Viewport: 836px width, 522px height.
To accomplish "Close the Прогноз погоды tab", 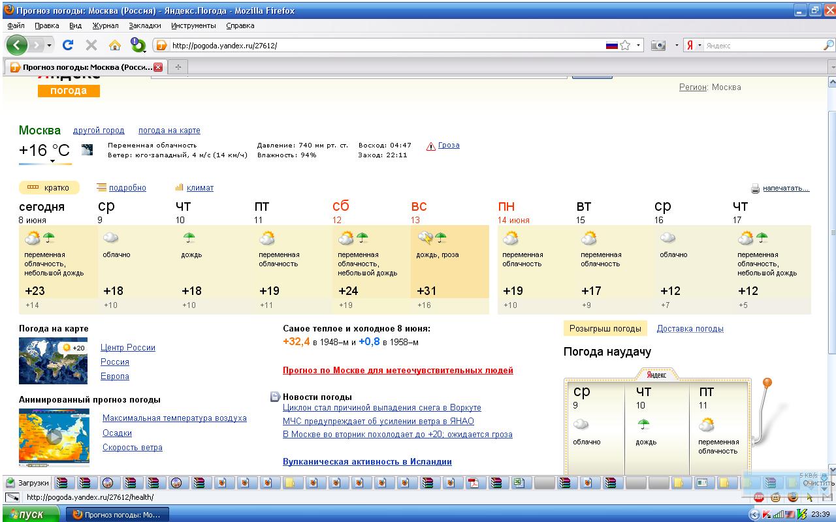I will pos(158,67).
